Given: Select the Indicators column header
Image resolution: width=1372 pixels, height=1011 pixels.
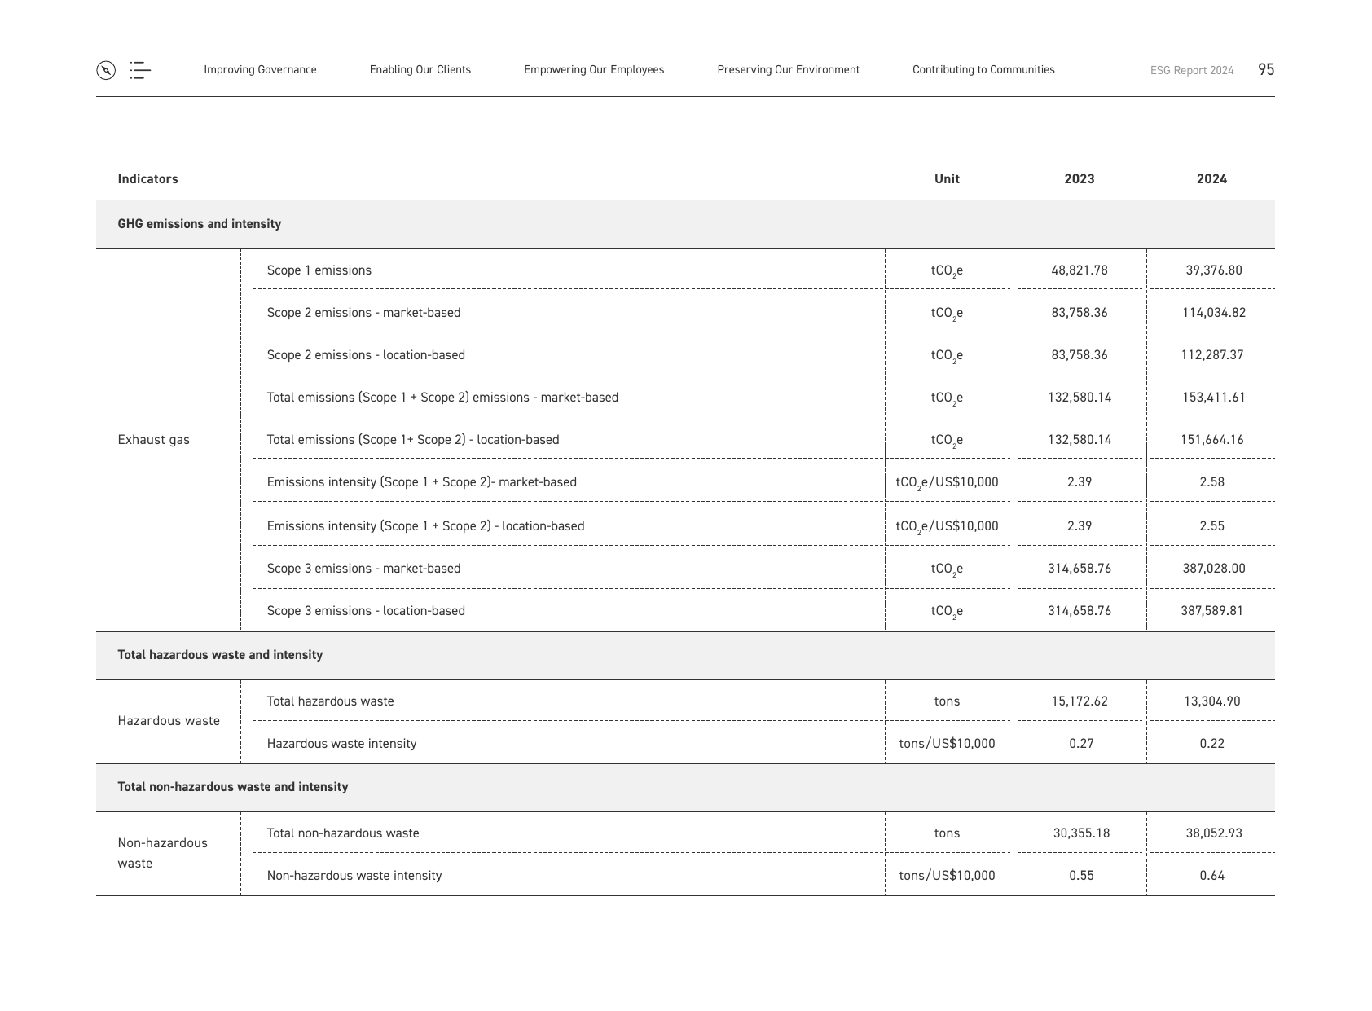Looking at the screenshot, I should click(x=147, y=179).
